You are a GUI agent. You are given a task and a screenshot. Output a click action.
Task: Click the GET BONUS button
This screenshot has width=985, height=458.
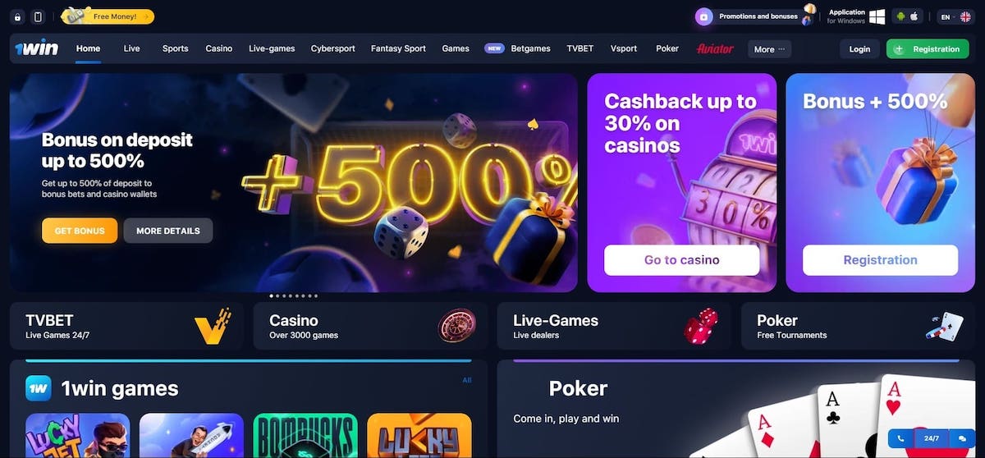[x=80, y=231]
